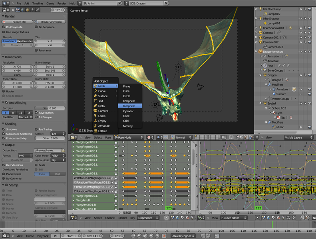The image size is (316, 239).
Task: Toggle Save Buffers checkbox
Action: (x=36, y=113)
